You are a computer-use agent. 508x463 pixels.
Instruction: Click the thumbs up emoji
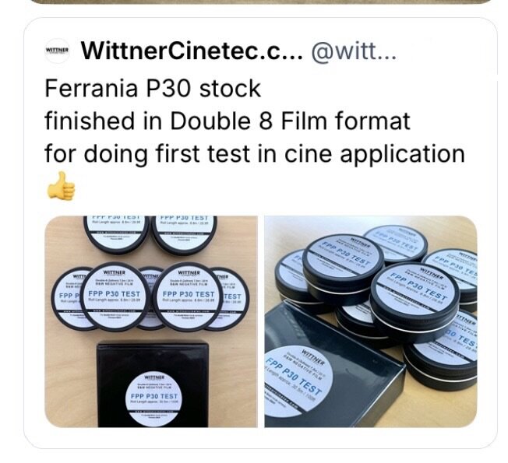[62, 185]
